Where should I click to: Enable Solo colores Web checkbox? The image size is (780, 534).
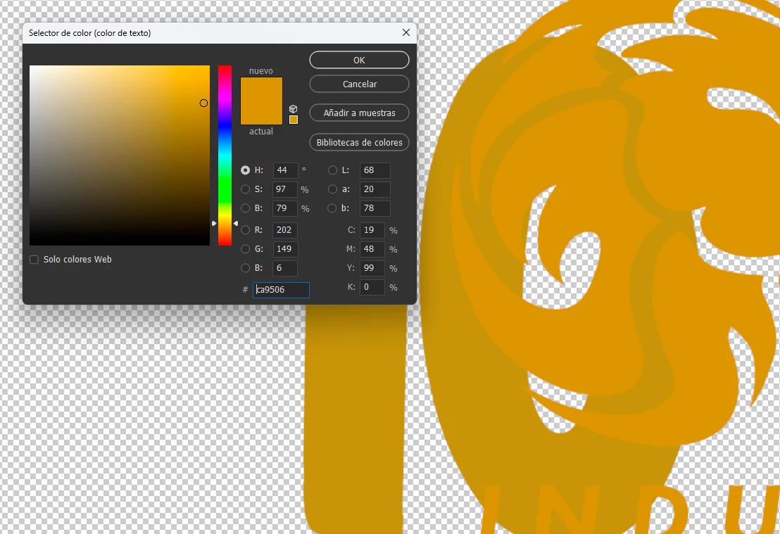pyautogui.click(x=34, y=260)
